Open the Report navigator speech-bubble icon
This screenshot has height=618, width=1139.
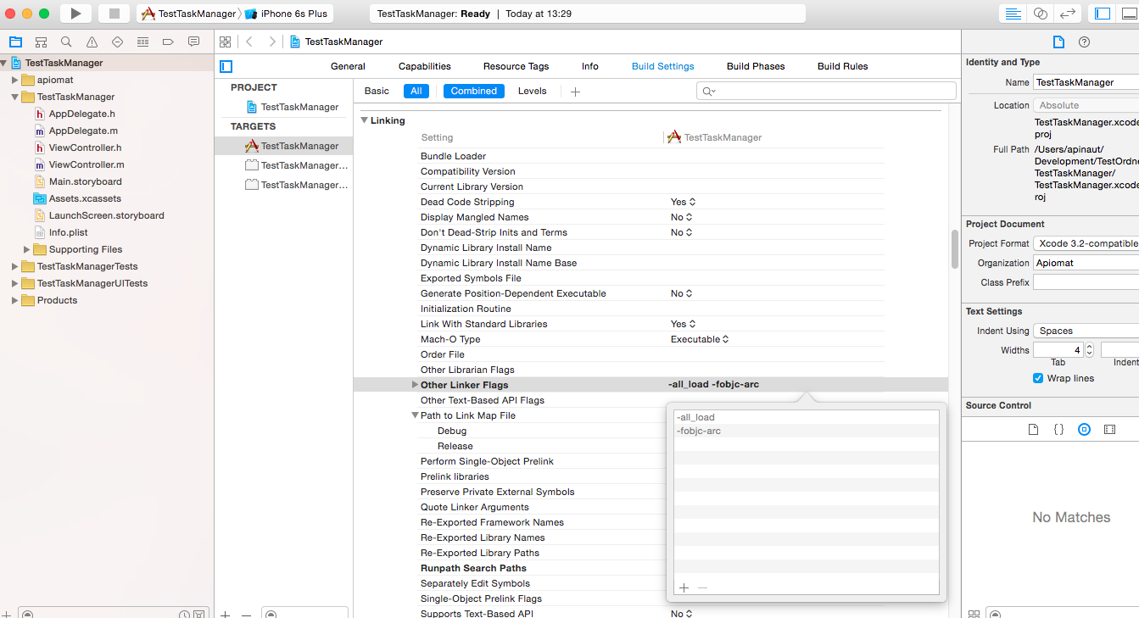(x=193, y=42)
